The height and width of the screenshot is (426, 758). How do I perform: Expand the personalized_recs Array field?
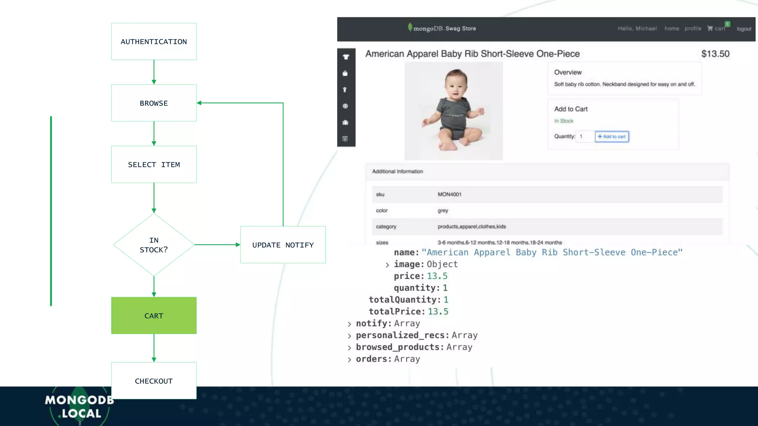tap(349, 336)
